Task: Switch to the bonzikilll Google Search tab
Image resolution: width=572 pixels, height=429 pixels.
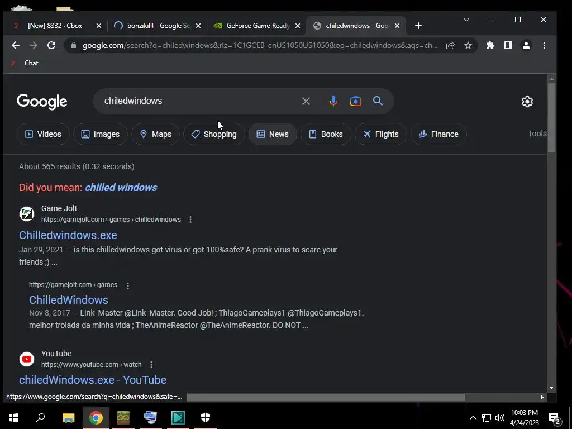Action: point(158,26)
